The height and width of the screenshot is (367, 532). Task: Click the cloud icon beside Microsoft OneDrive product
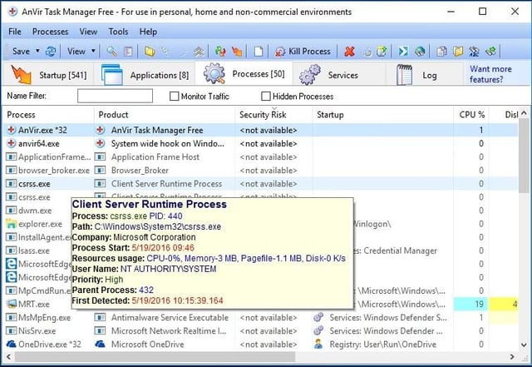pyautogui.click(x=100, y=345)
